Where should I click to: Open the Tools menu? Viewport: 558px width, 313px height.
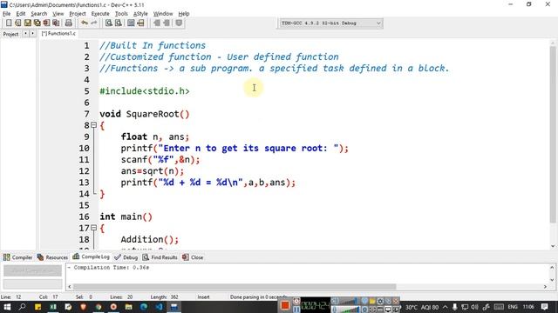click(x=121, y=14)
